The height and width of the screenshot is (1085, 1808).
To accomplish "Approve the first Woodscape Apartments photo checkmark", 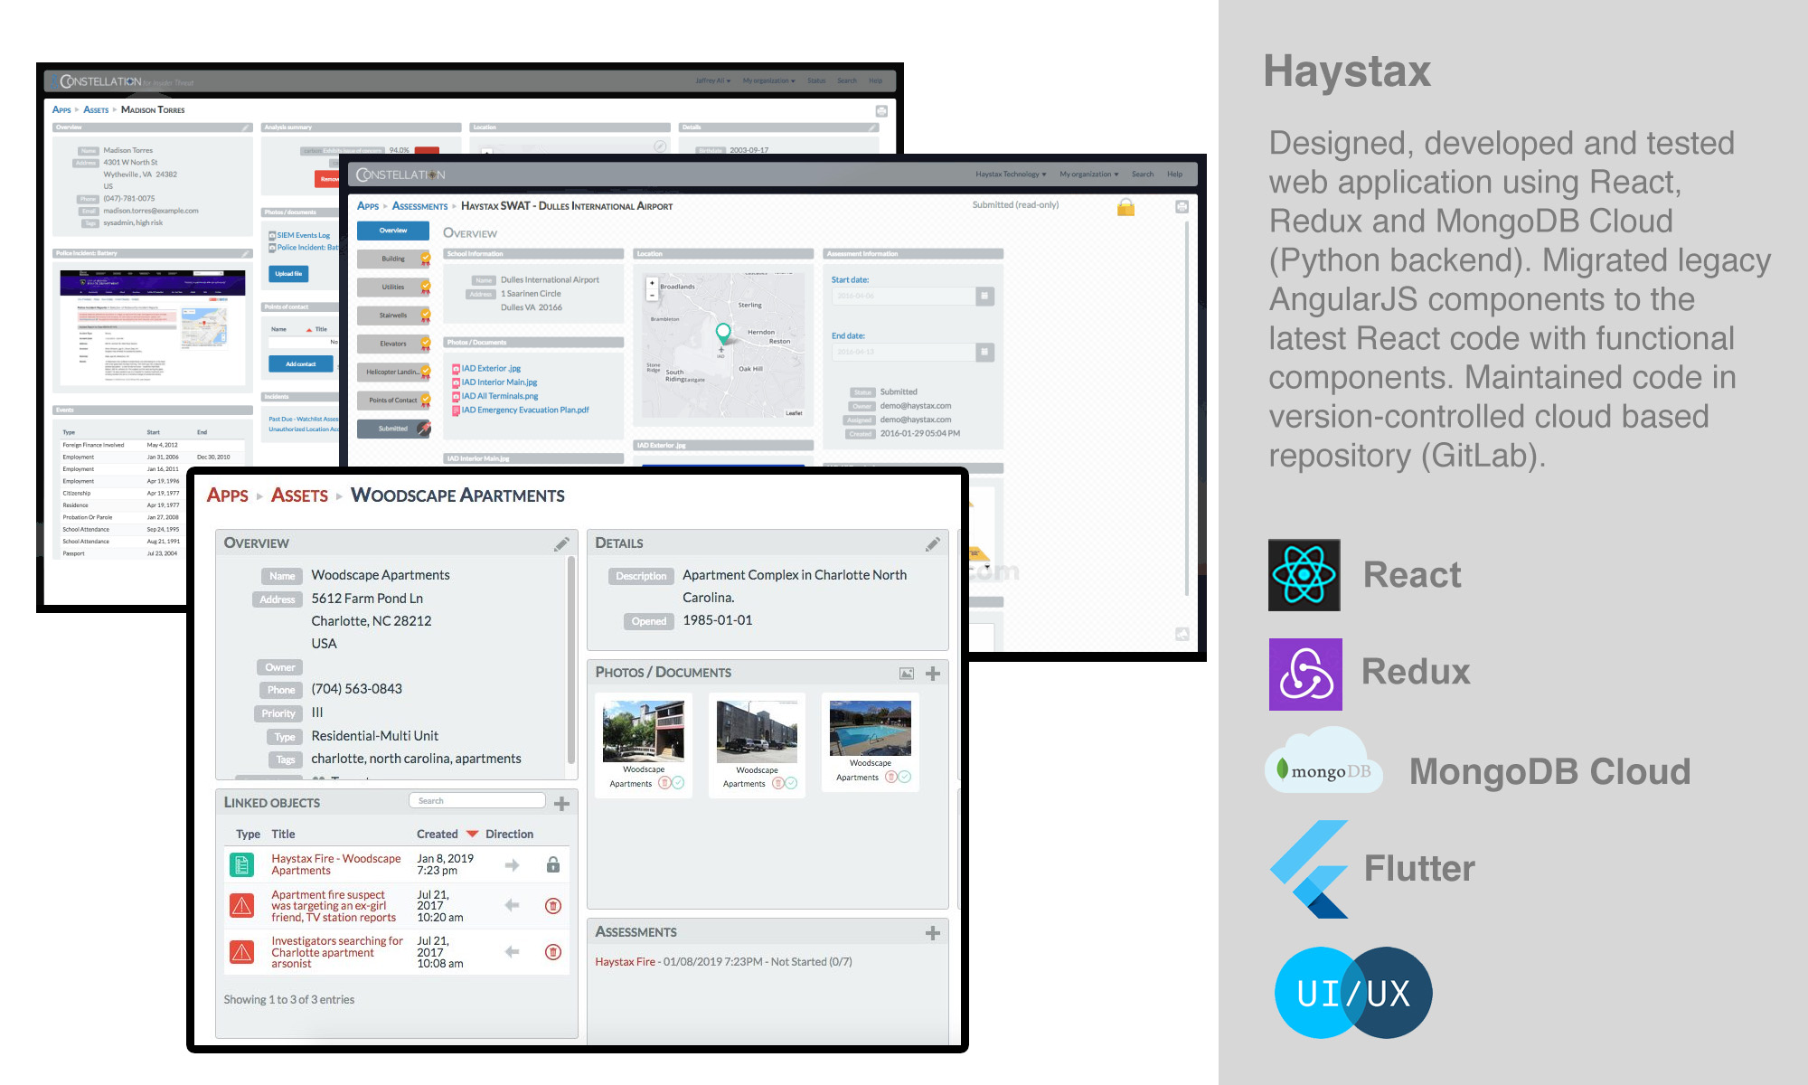I will click(678, 783).
